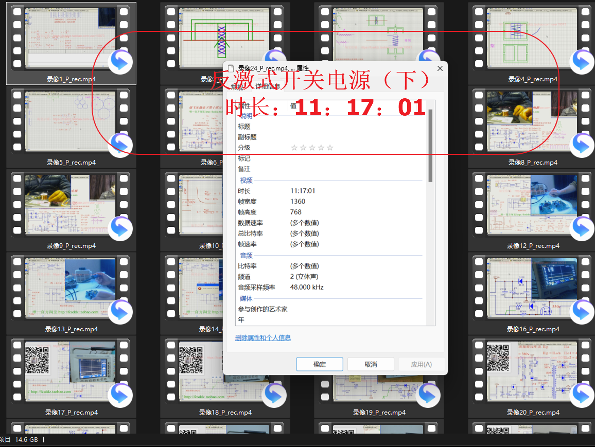Click the blue arrow badge on 录像8_P_rec.mp4
The image size is (595, 447).
click(x=582, y=145)
